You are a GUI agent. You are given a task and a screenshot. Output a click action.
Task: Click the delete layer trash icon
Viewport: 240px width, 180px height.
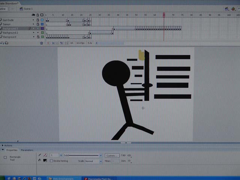click(x=42, y=43)
